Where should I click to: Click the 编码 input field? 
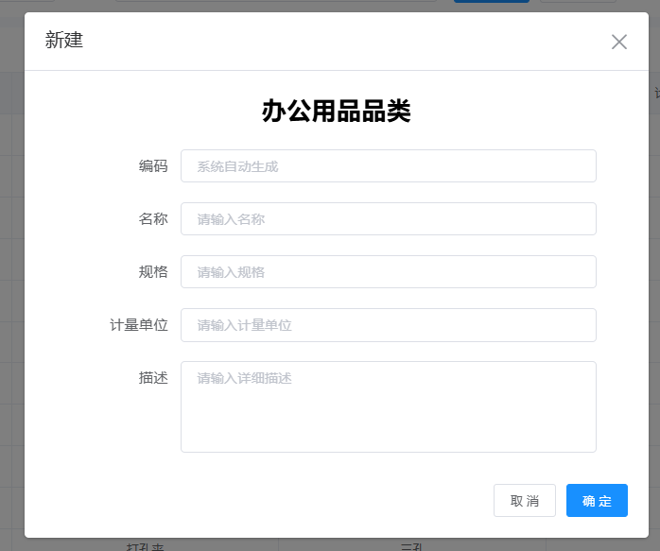coord(388,166)
